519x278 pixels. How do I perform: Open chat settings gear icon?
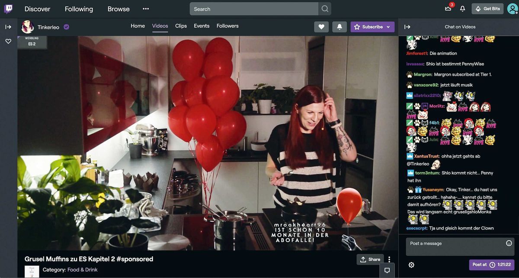pos(411,265)
